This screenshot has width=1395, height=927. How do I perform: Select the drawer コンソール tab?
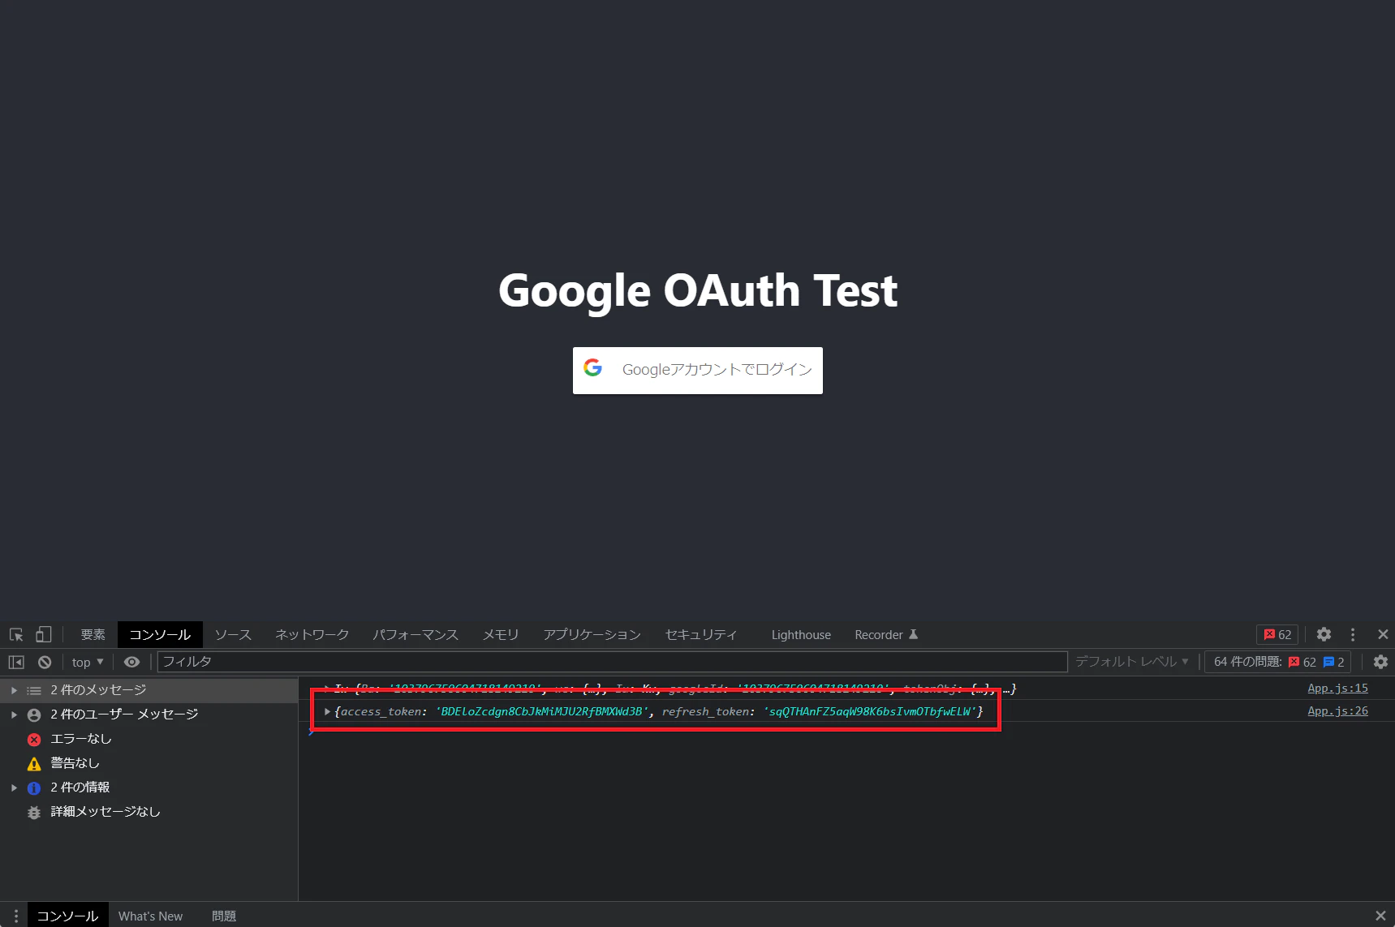coord(68,916)
